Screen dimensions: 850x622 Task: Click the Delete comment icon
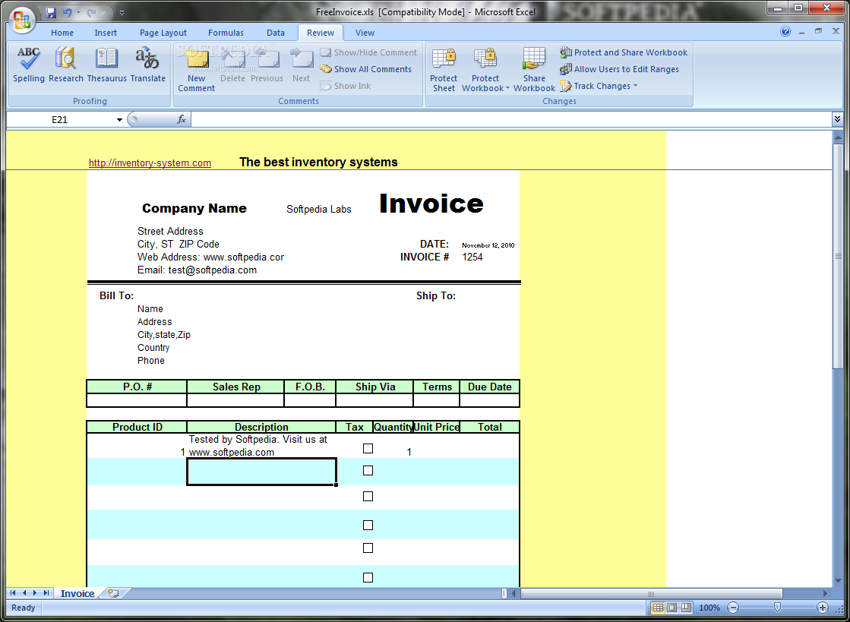coord(232,58)
